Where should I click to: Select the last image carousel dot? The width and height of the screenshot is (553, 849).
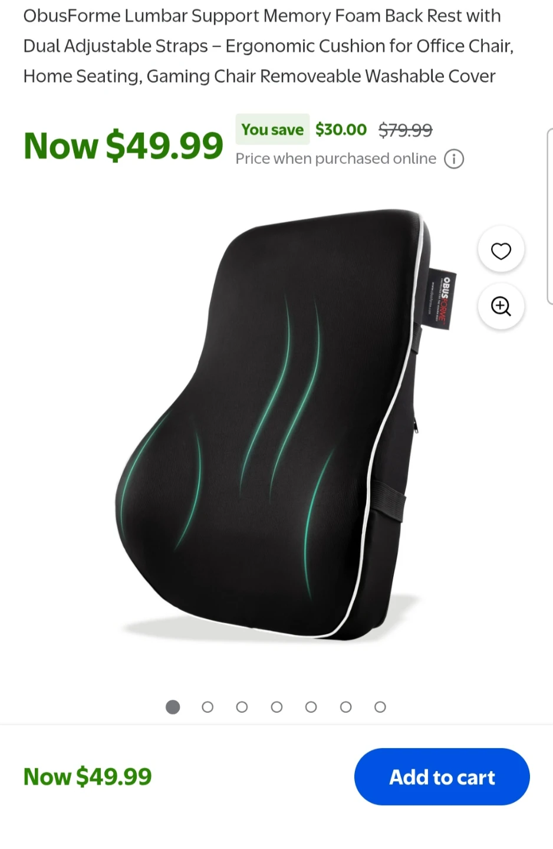(380, 707)
